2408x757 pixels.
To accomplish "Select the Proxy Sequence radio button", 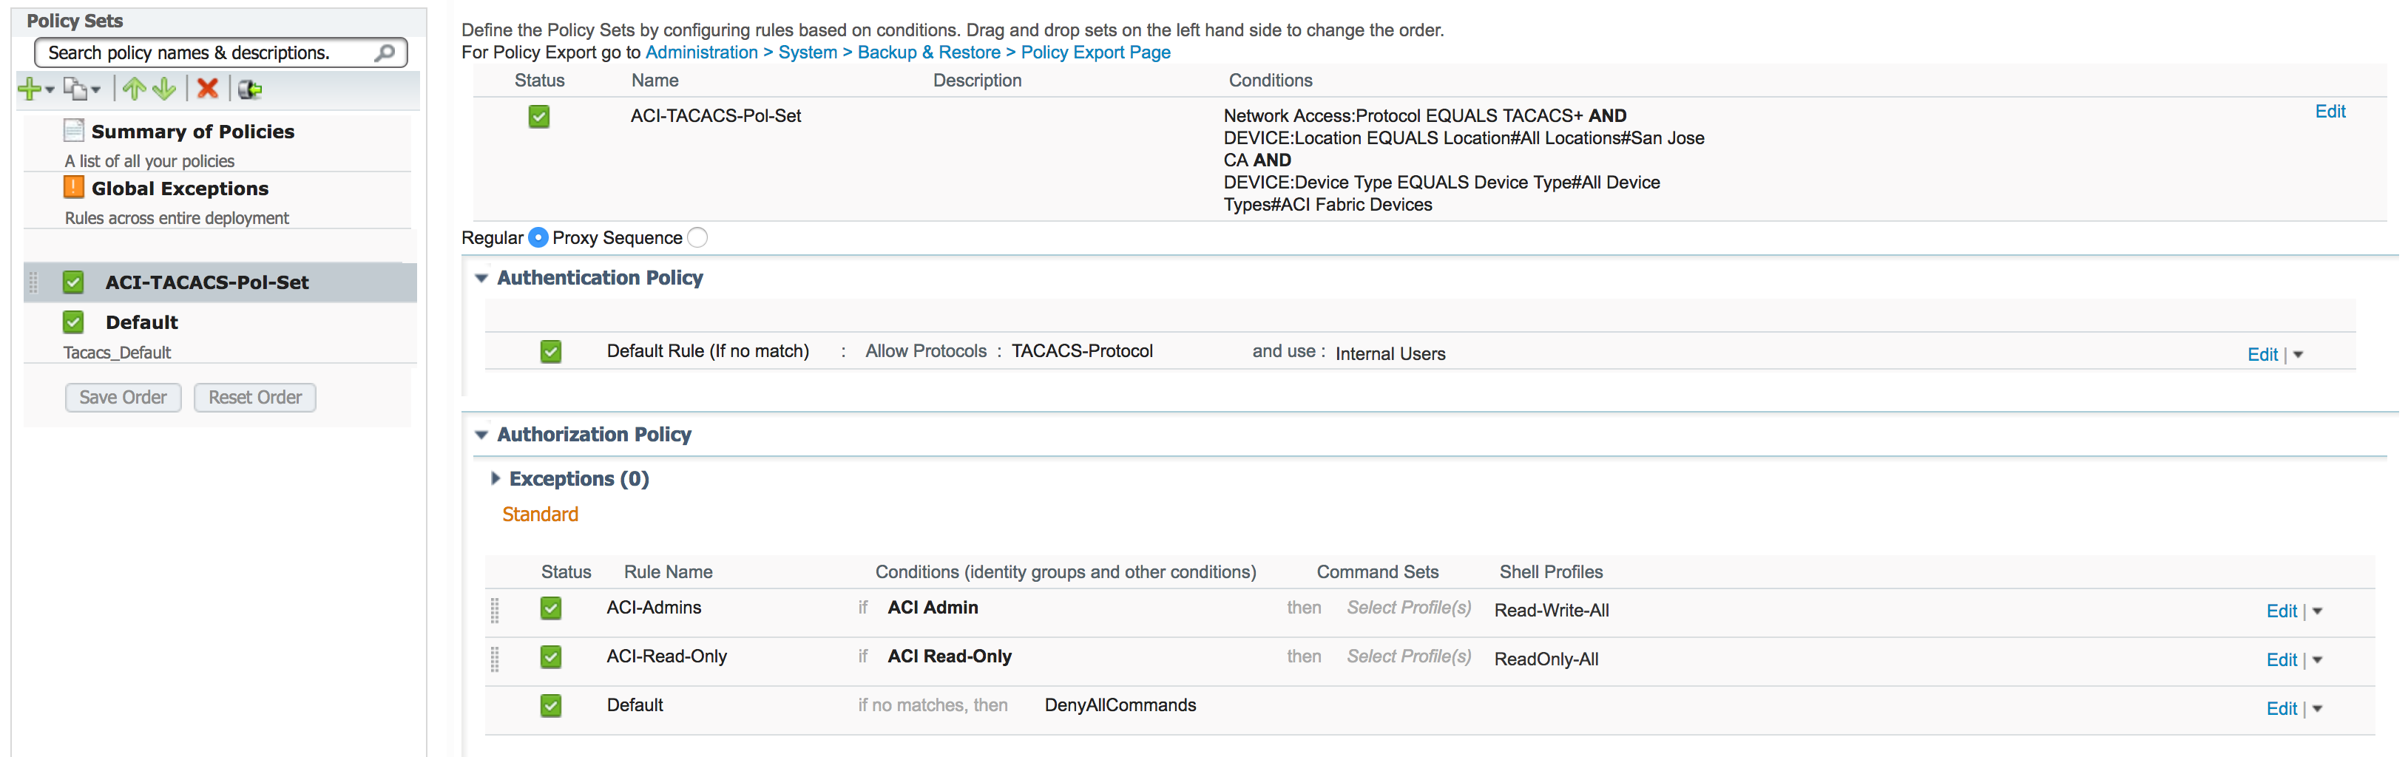I will (x=697, y=237).
